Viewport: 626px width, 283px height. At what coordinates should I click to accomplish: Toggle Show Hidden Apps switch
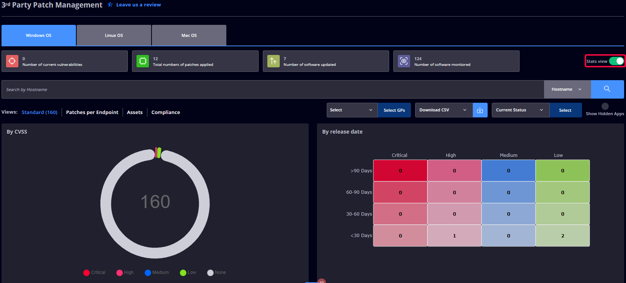[605, 106]
